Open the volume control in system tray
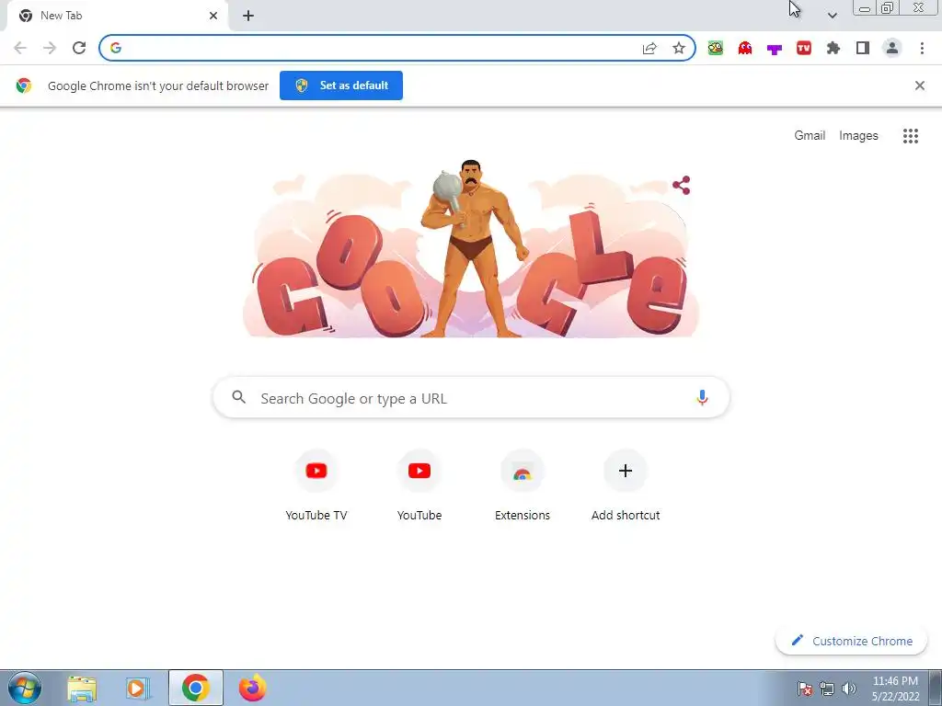The height and width of the screenshot is (706, 942). pos(849,689)
